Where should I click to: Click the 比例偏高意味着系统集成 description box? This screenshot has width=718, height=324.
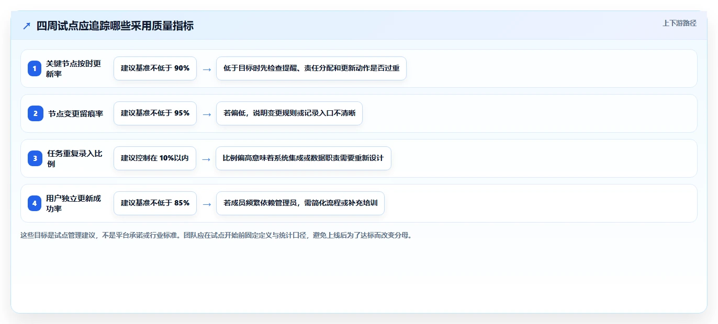click(x=304, y=158)
